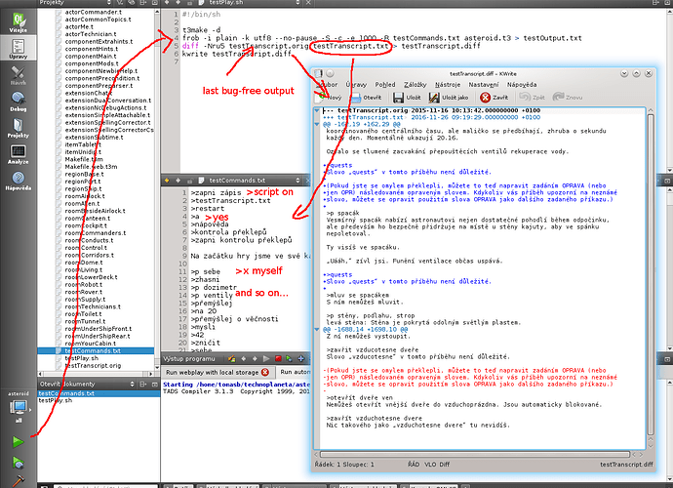Open testPlay.sh document dropdown in editor bar

[x=251, y=3]
